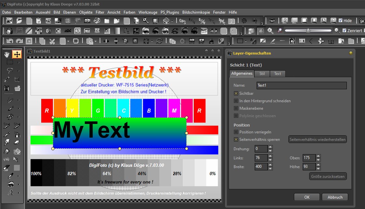Click the EXIF info icon
The width and height of the screenshot is (365, 209).
[x=192, y=21]
